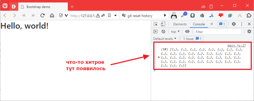Screen dimensions: 254x101
Task: Activate the inspect element picker tool
Action: [155, 24]
